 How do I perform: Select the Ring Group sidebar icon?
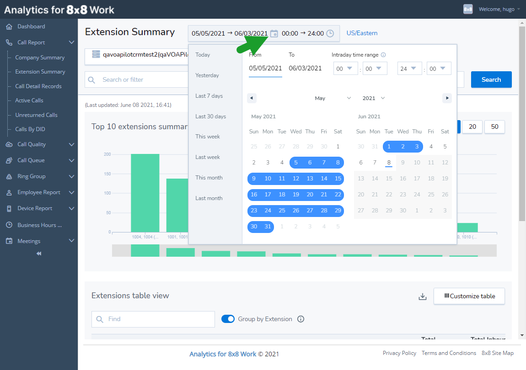10,176
